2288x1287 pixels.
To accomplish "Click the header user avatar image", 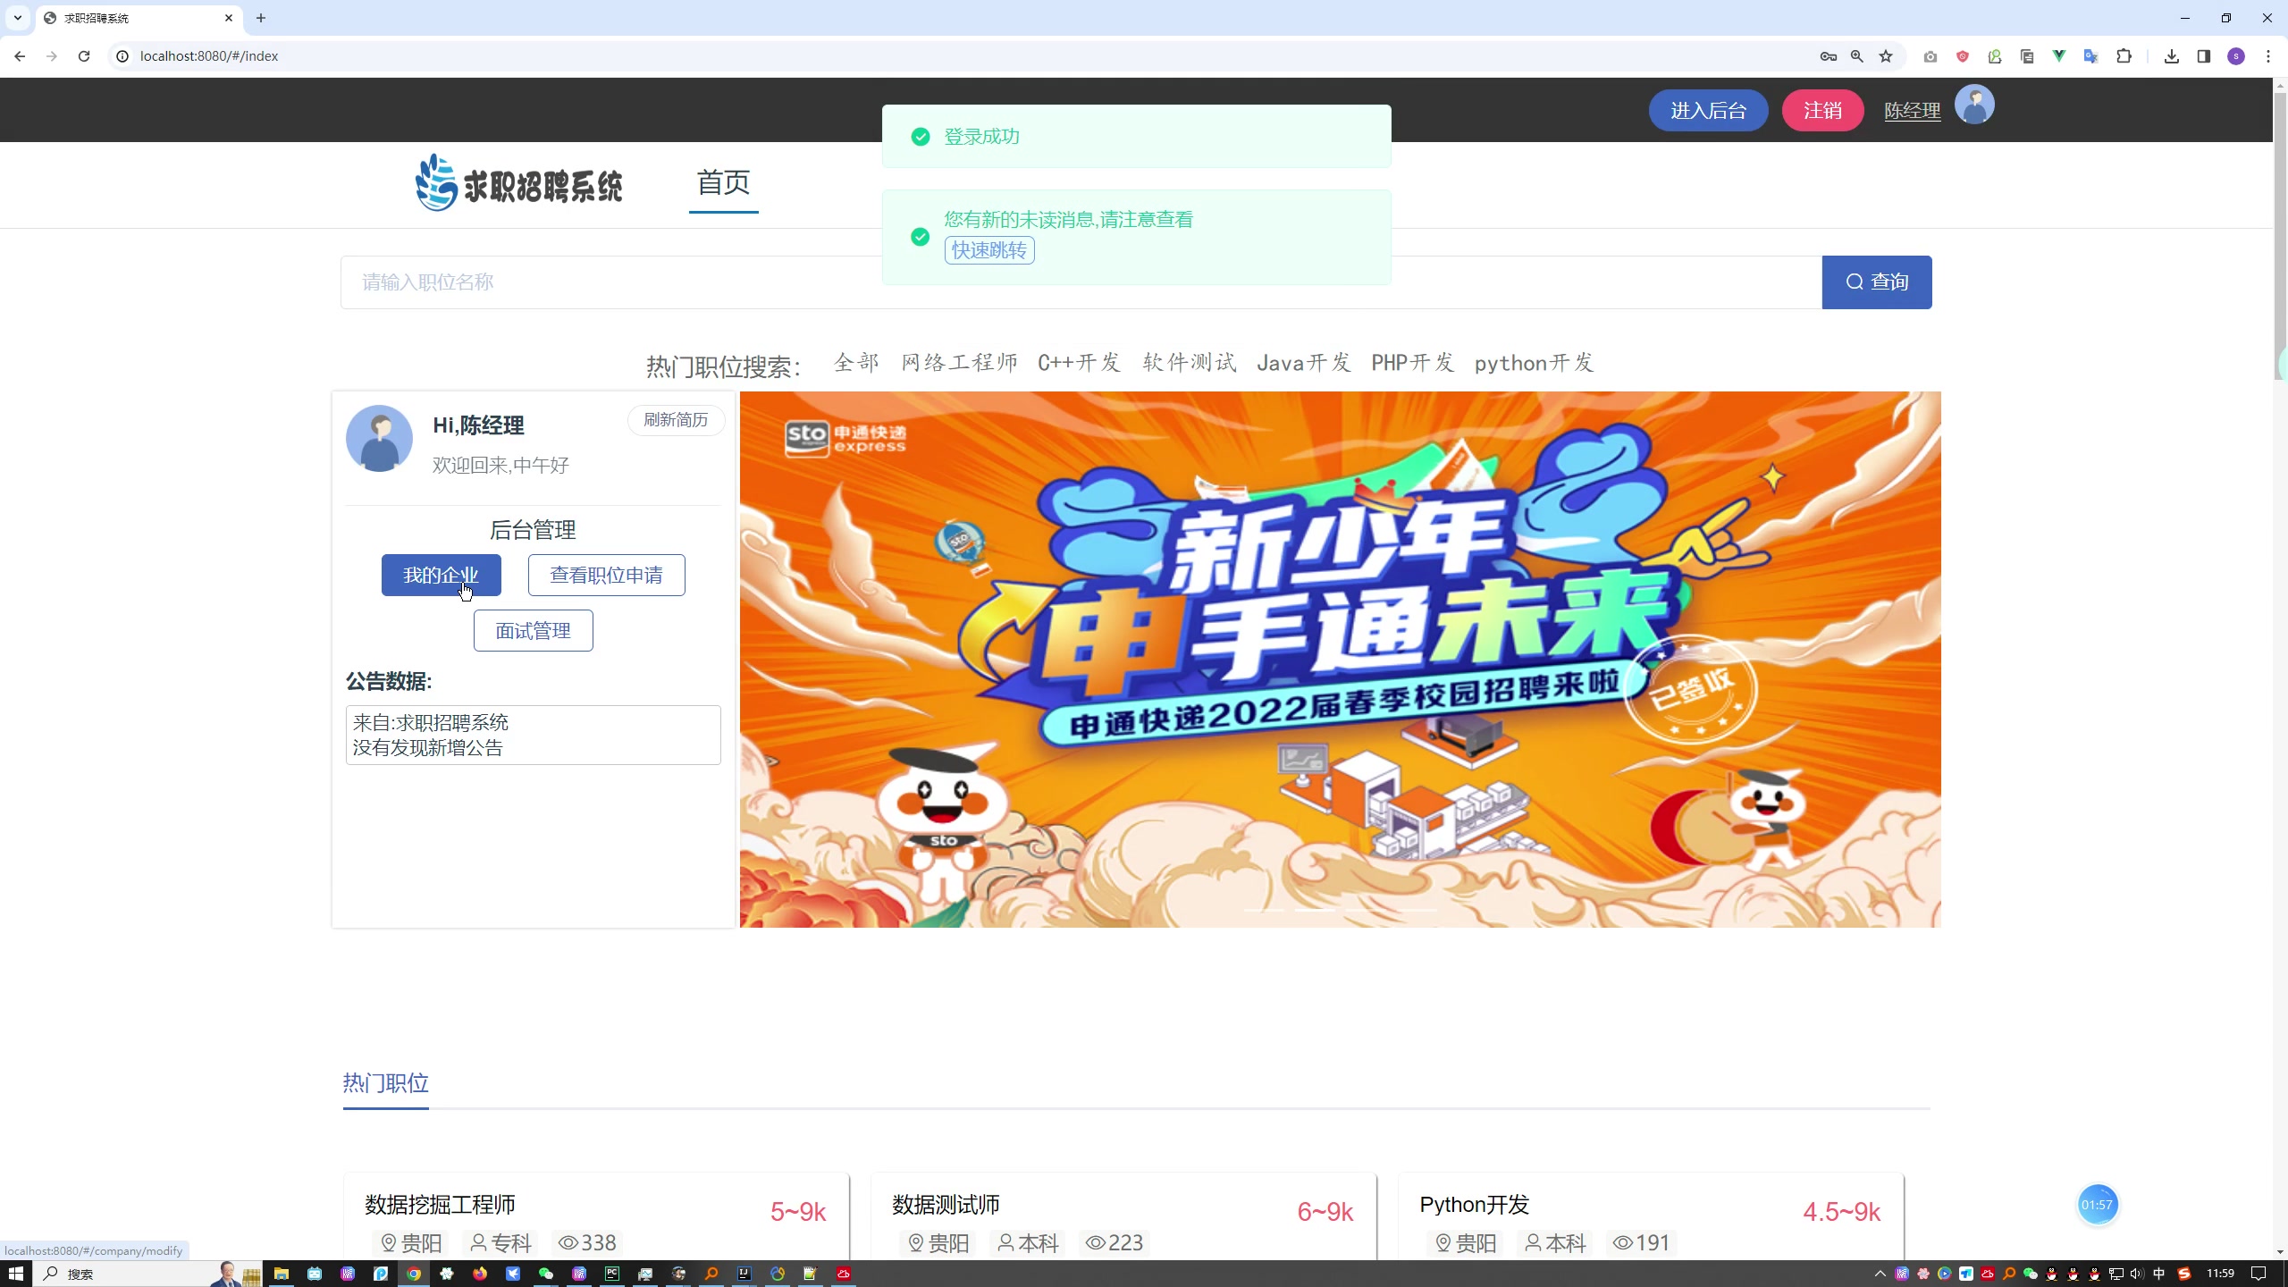I will pos(1974,105).
